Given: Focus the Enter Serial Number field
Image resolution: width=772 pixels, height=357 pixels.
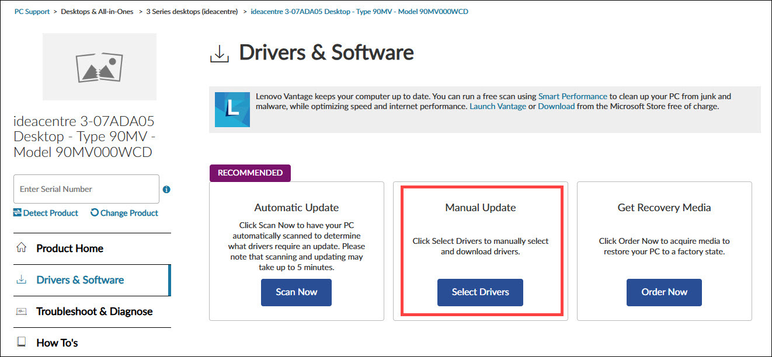Looking at the screenshot, I should [x=86, y=189].
